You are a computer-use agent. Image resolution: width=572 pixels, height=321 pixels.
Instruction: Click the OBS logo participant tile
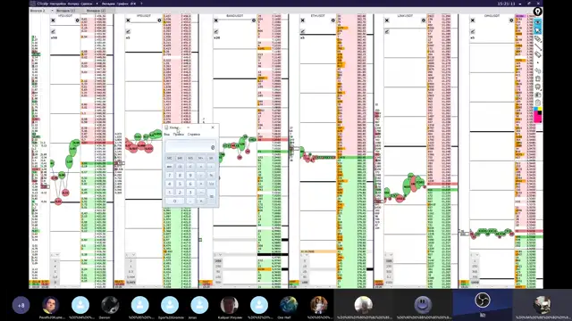point(483,305)
